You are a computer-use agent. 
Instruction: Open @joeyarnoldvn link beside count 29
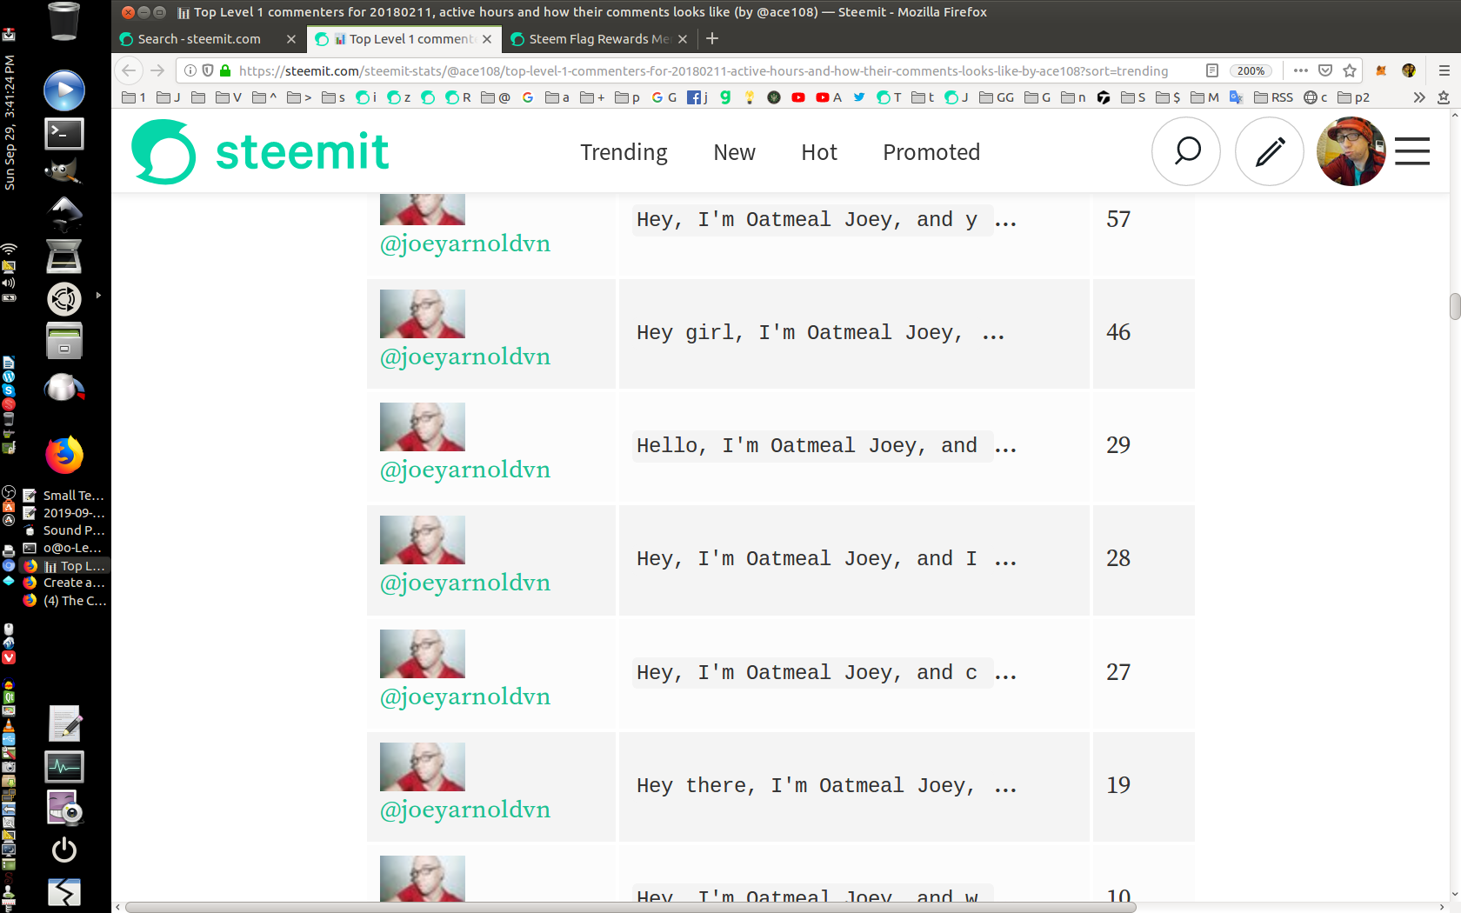coord(465,470)
